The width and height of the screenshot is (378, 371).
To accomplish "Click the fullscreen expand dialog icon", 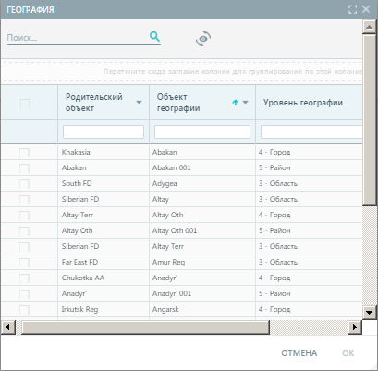I will click(x=352, y=9).
